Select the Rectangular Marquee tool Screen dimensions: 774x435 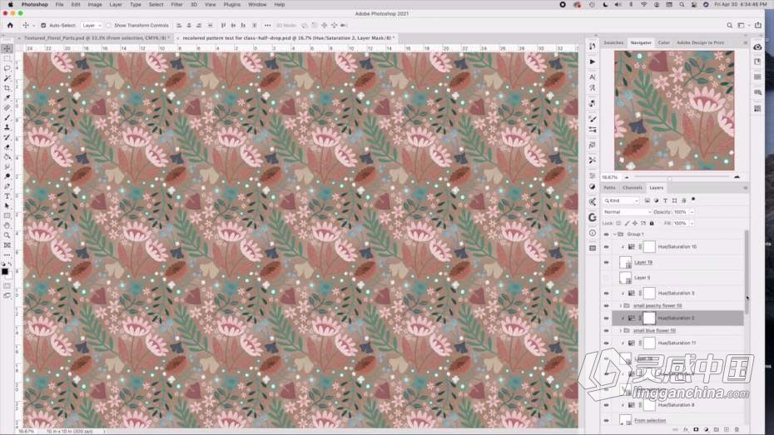click(x=7, y=58)
